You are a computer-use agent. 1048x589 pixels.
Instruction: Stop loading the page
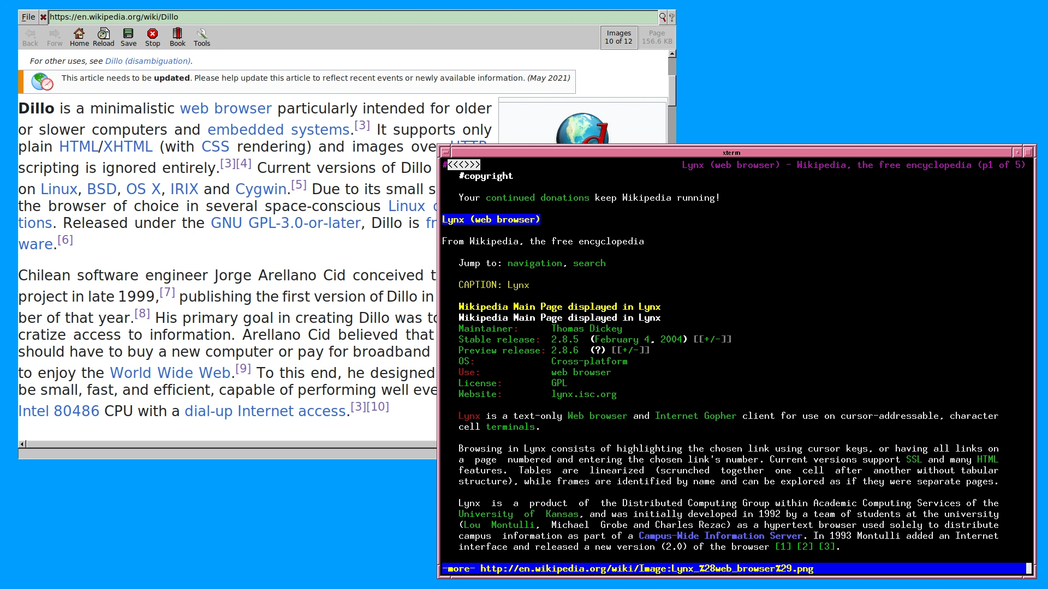click(153, 38)
